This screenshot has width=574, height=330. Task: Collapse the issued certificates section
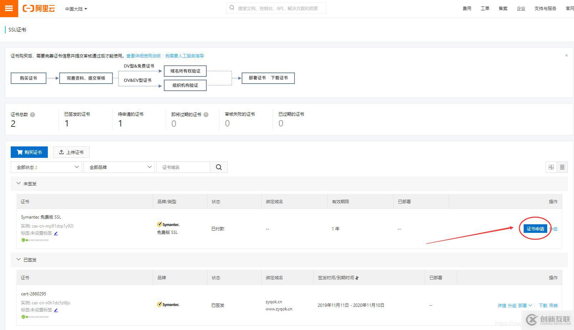coord(19,260)
